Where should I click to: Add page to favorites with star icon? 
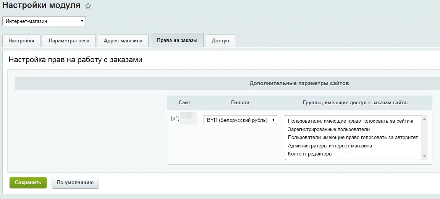88,6
